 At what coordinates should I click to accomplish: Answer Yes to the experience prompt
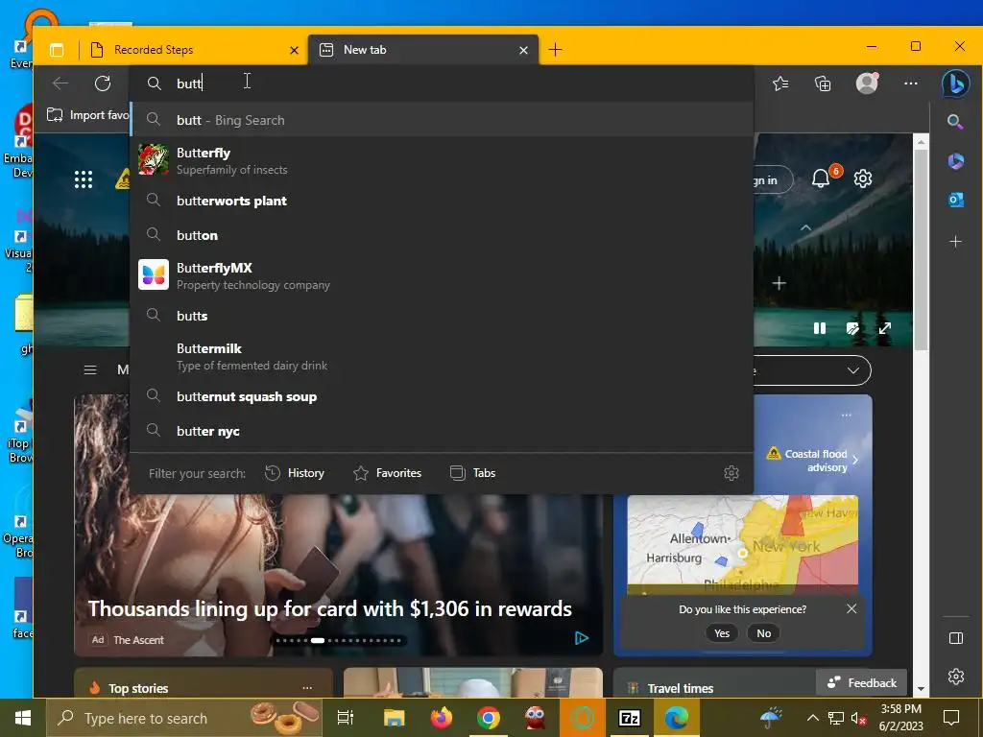(x=722, y=633)
